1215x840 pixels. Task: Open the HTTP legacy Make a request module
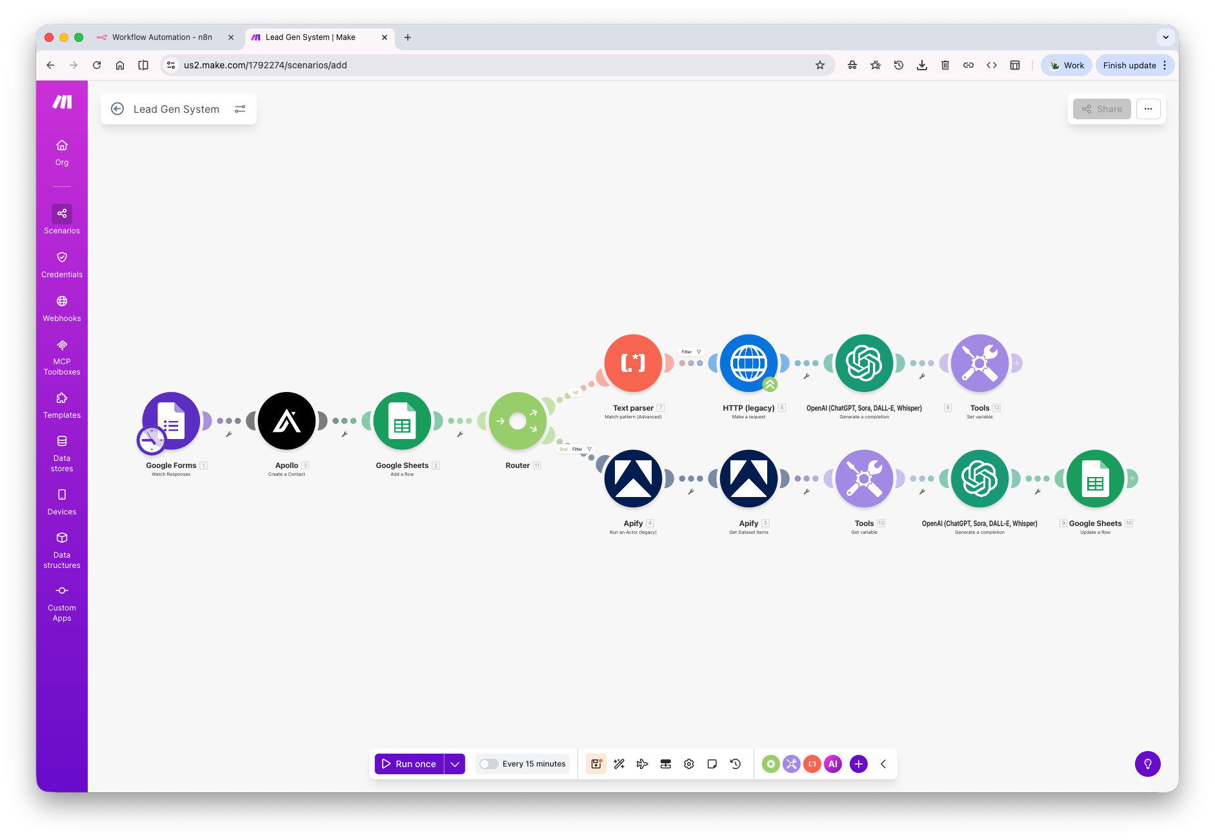coord(748,363)
